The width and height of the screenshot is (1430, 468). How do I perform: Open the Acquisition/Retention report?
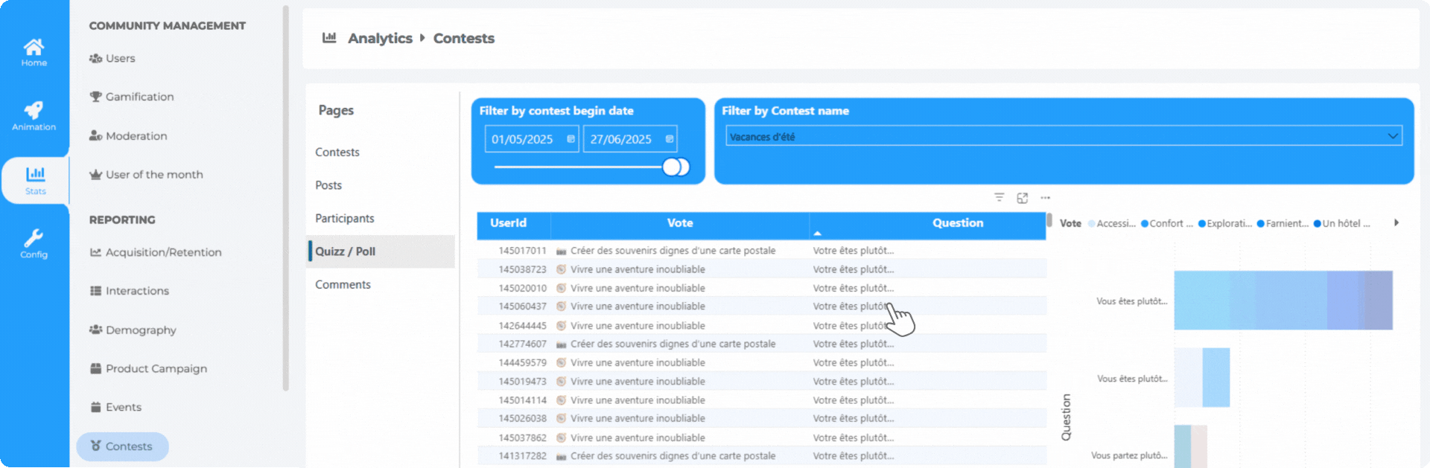tap(163, 252)
